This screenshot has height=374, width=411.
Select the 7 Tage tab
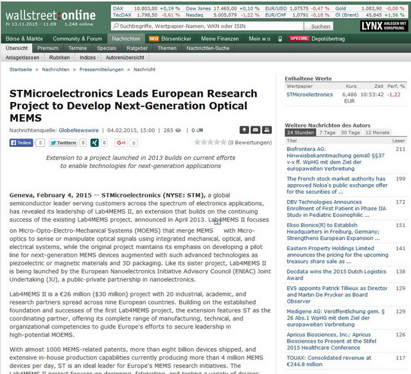(328, 133)
